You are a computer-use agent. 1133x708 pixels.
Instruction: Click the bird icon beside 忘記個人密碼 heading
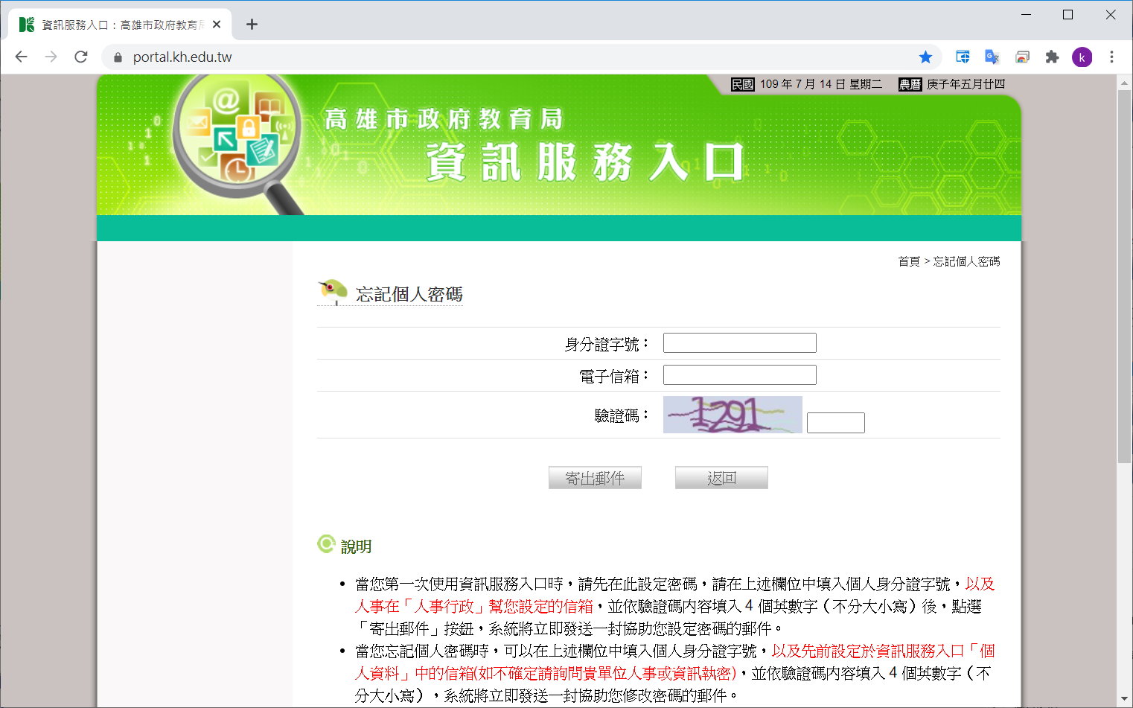click(x=331, y=290)
